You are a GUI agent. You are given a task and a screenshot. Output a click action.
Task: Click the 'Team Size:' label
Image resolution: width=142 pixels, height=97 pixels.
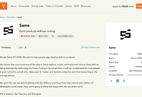click(x=114, y=62)
